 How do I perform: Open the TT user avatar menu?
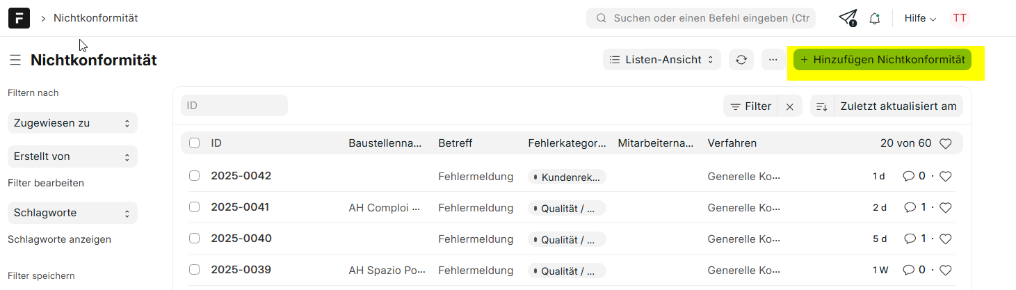pos(960,18)
